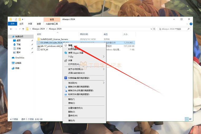Screen dimensions: 201x134
Task: Switch to the 共享 ribbon tab
Action: [x=30, y=24]
